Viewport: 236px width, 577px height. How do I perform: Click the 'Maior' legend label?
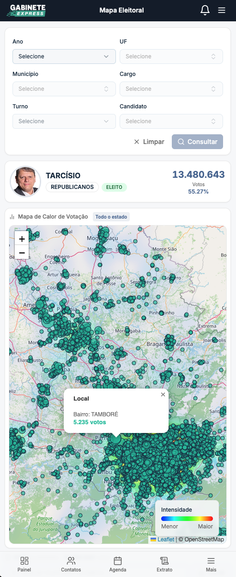[x=206, y=527]
